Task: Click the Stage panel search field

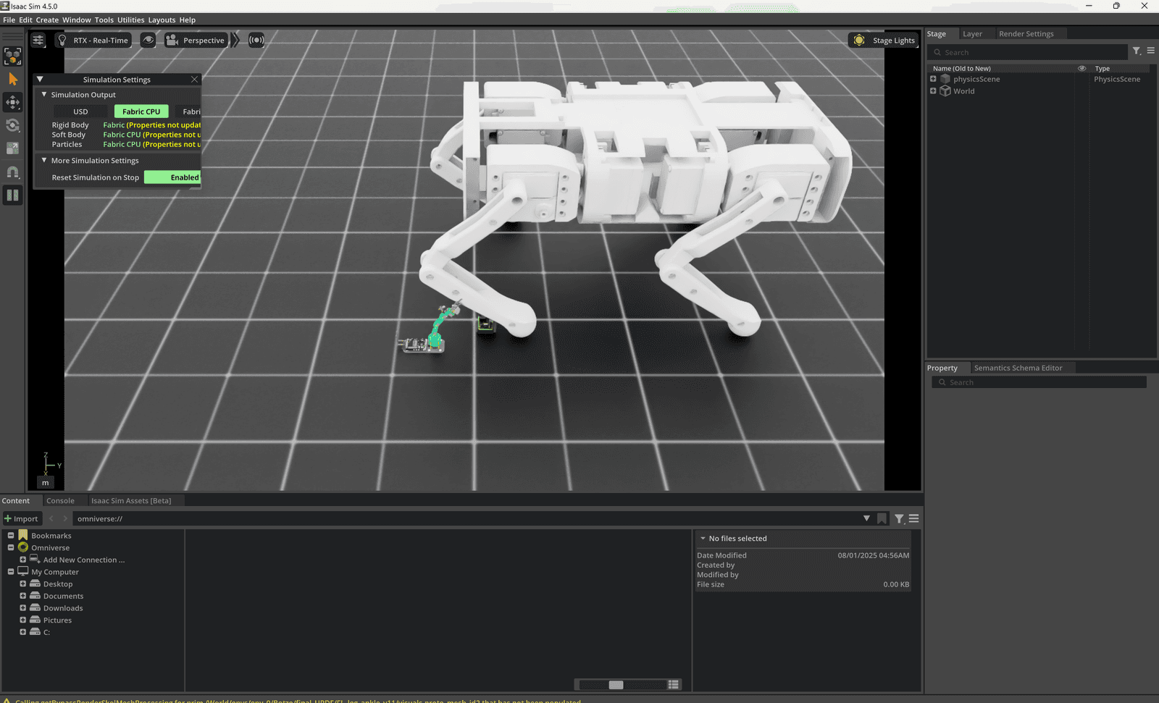Action: coord(1027,52)
